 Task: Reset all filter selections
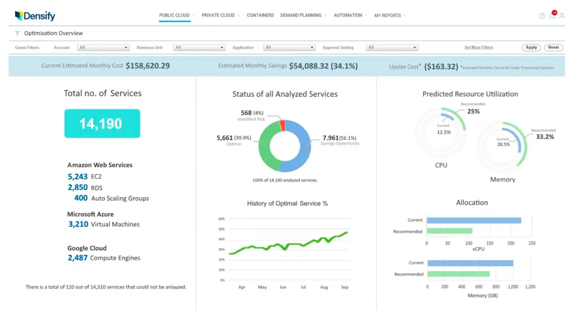coord(553,48)
